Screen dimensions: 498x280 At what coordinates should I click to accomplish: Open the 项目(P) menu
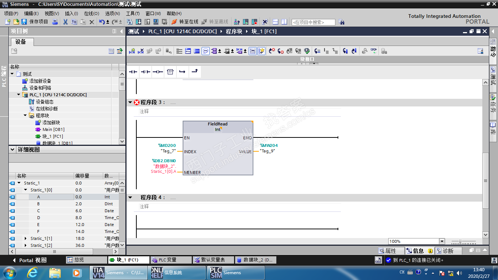tap(11, 13)
